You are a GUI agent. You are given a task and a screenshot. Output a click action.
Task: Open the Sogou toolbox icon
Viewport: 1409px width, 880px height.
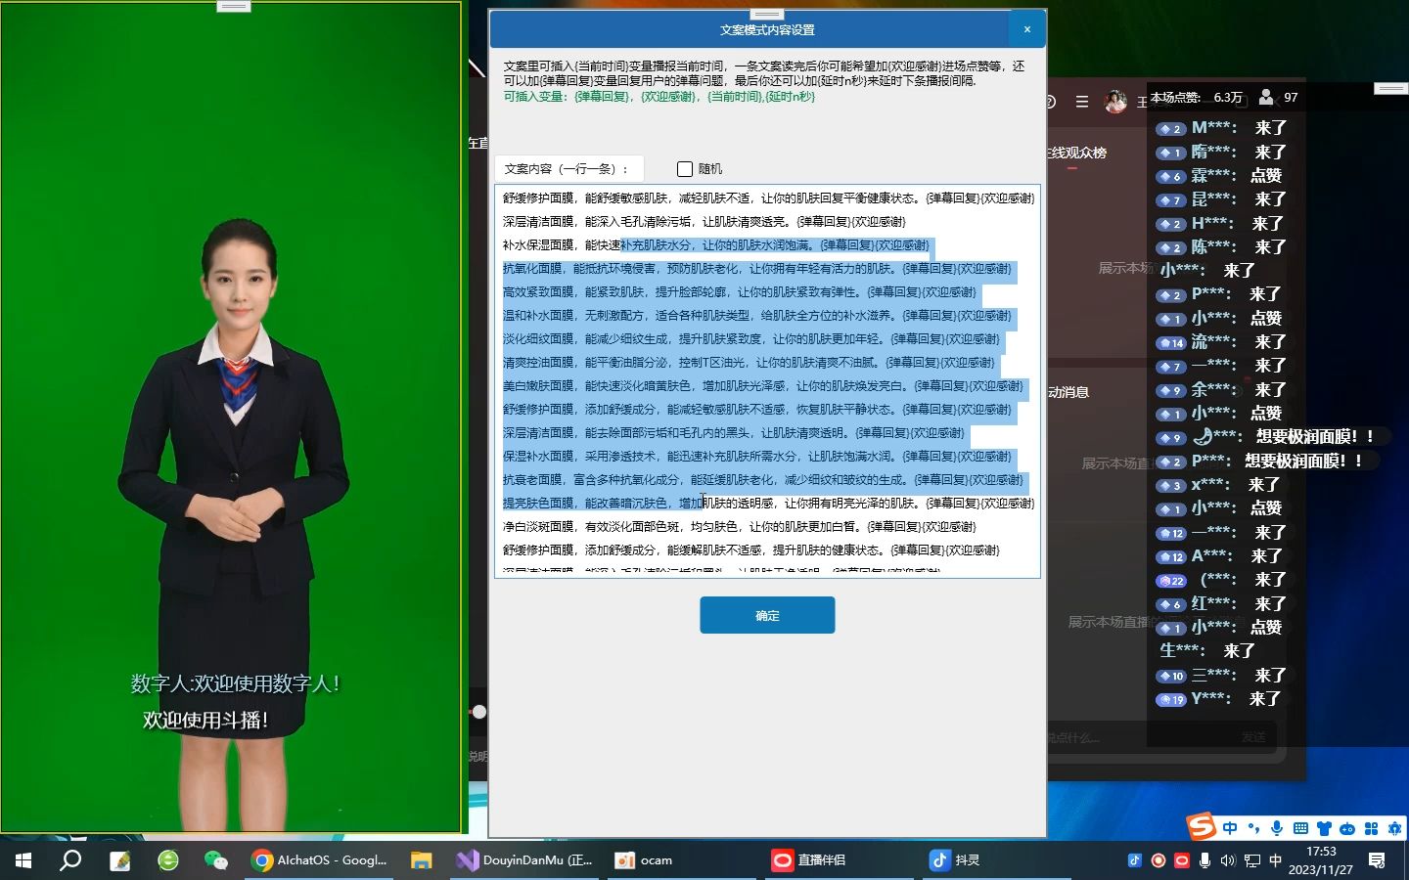1373,829
